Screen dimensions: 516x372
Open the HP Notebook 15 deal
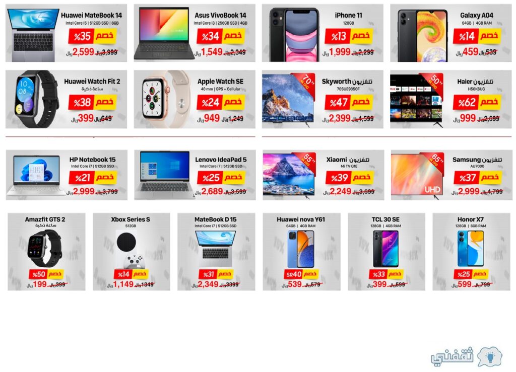[67, 175]
